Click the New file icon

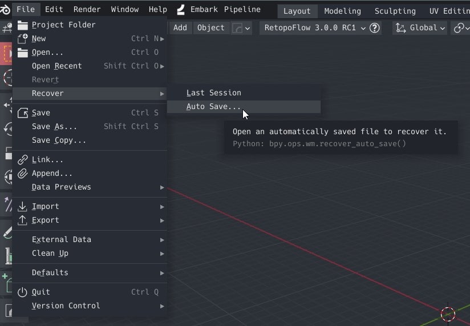(22, 39)
